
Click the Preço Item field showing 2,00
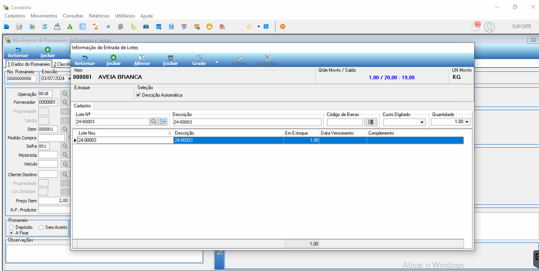coord(54,201)
